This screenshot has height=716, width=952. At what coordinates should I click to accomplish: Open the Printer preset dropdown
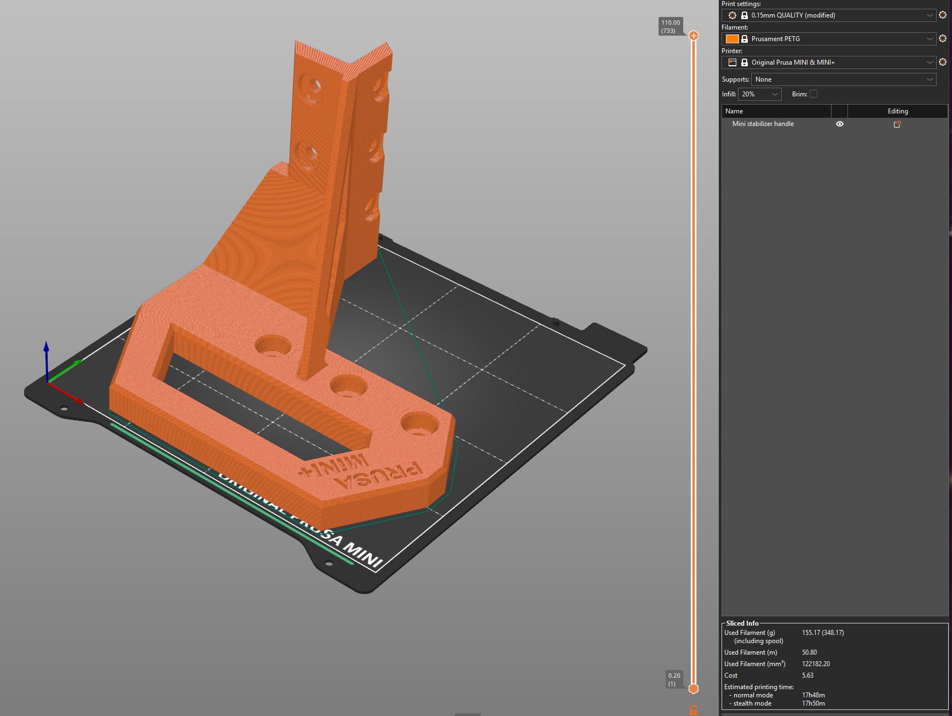tap(829, 62)
